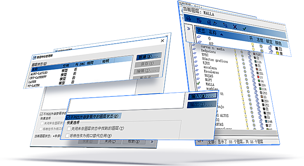Click the 输入(M)... button
304x166 pixels.
click(x=202, y=96)
